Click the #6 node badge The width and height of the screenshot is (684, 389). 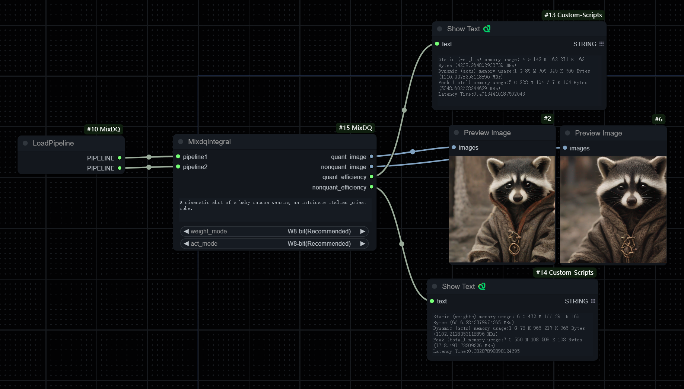(658, 119)
